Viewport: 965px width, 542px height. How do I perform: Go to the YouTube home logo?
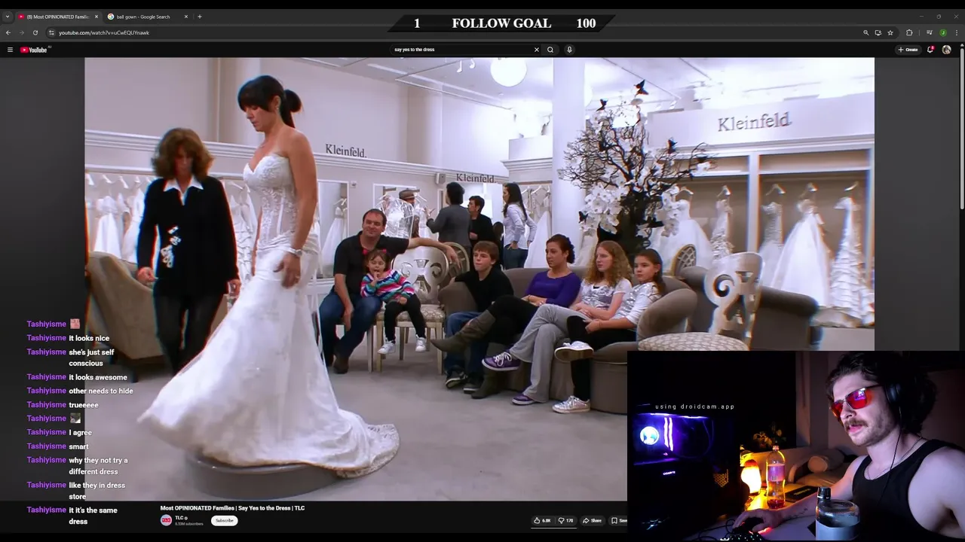pyautogui.click(x=34, y=50)
